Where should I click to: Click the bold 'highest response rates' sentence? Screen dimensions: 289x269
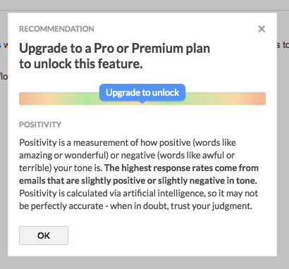click(x=139, y=174)
